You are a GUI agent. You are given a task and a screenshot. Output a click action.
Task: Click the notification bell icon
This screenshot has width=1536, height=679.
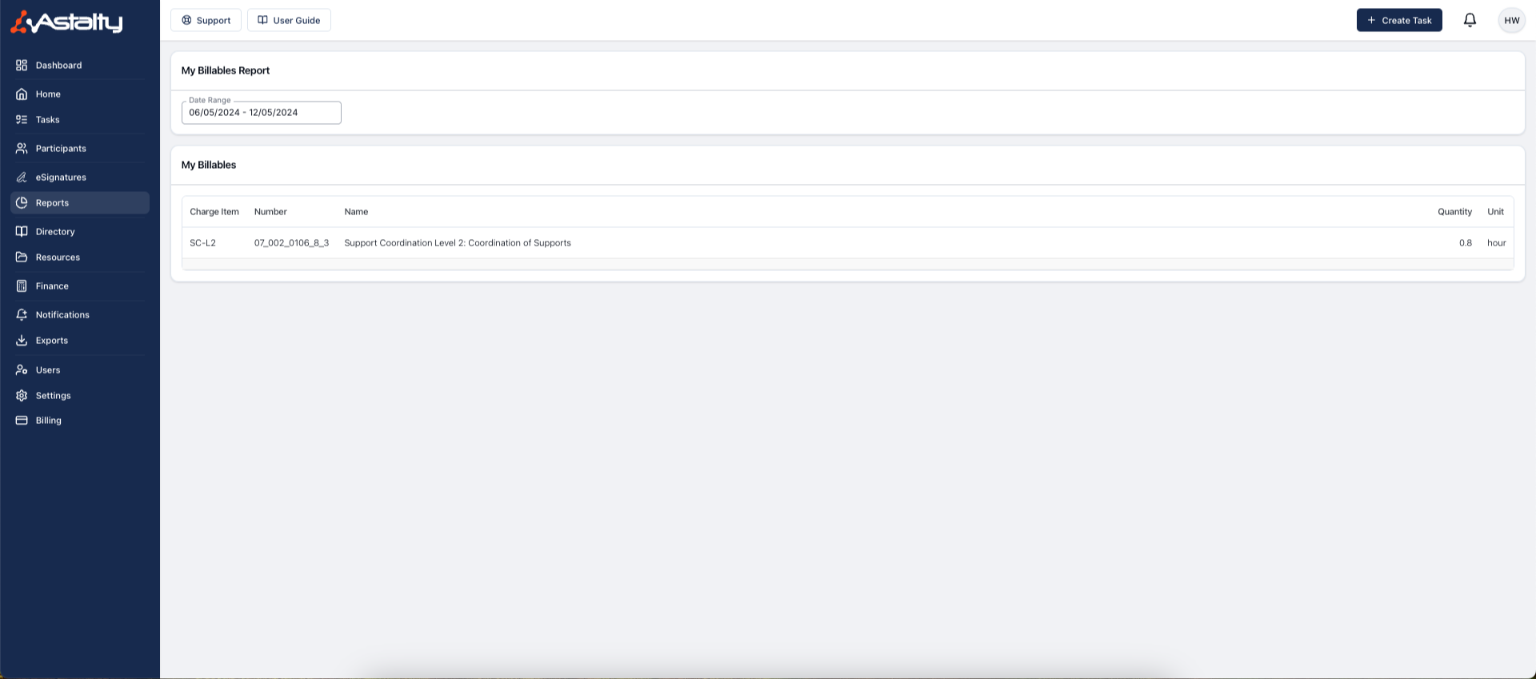[1470, 20]
